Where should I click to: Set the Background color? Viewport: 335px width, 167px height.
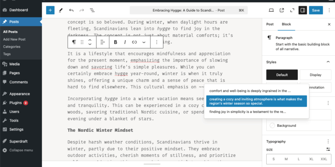pyautogui.click(x=299, y=126)
